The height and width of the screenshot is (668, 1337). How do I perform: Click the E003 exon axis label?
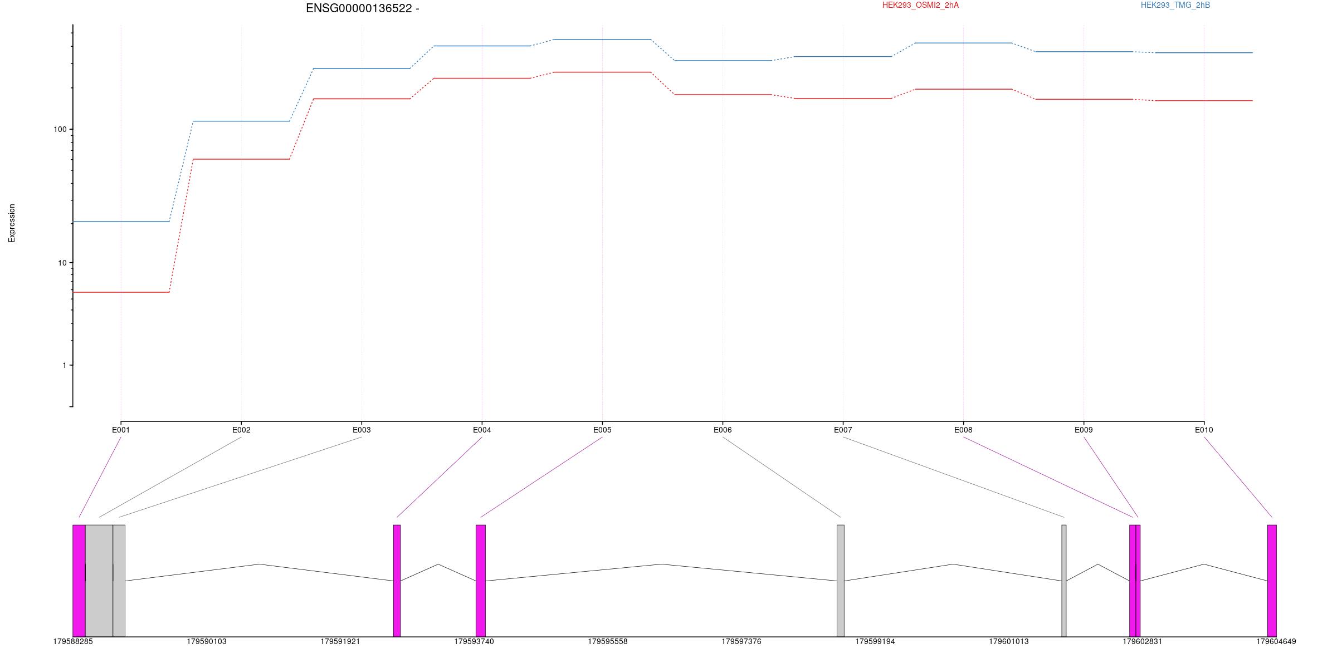362,430
